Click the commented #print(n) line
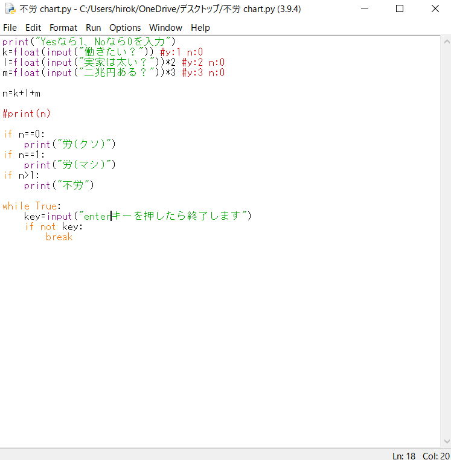This screenshot has height=460, width=451. 27,113
